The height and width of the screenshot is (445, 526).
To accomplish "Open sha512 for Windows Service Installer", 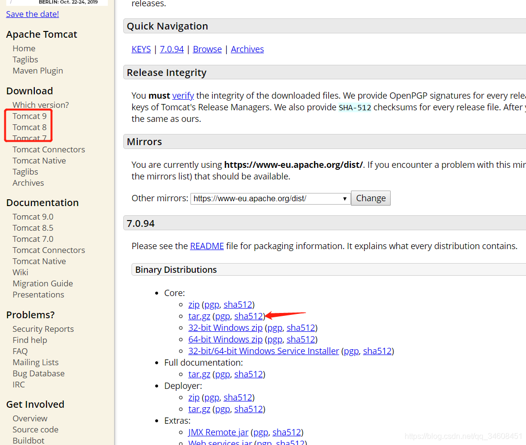I will pos(378,351).
